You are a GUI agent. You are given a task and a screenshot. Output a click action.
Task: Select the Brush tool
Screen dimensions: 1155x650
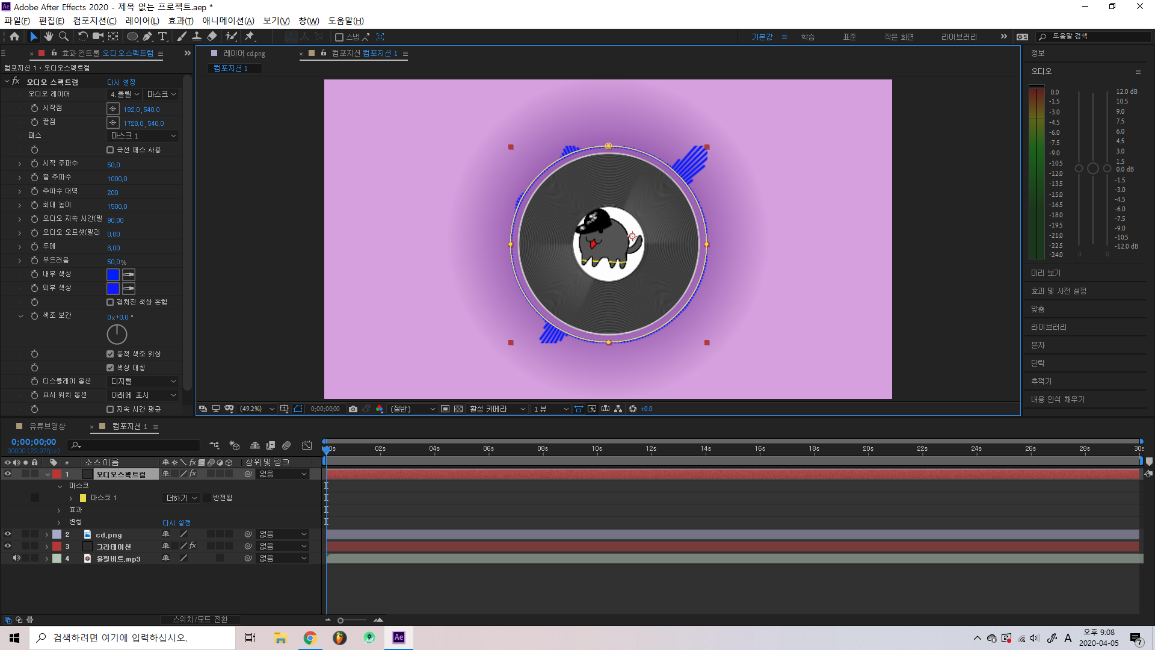tap(182, 37)
